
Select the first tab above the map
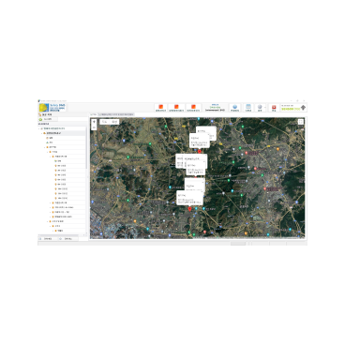coord(94,114)
